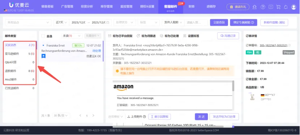Image resolution: width=300 pixels, height=135 pixels.
Task: Select the 已发送邮件 mail type
Action: pyautogui.click(x=20, y=88)
